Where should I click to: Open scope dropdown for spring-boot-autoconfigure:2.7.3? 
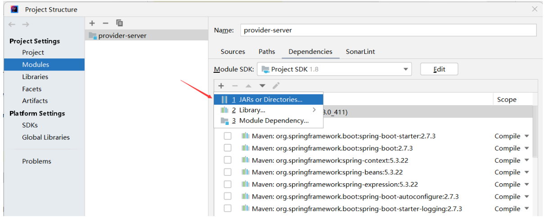527,196
